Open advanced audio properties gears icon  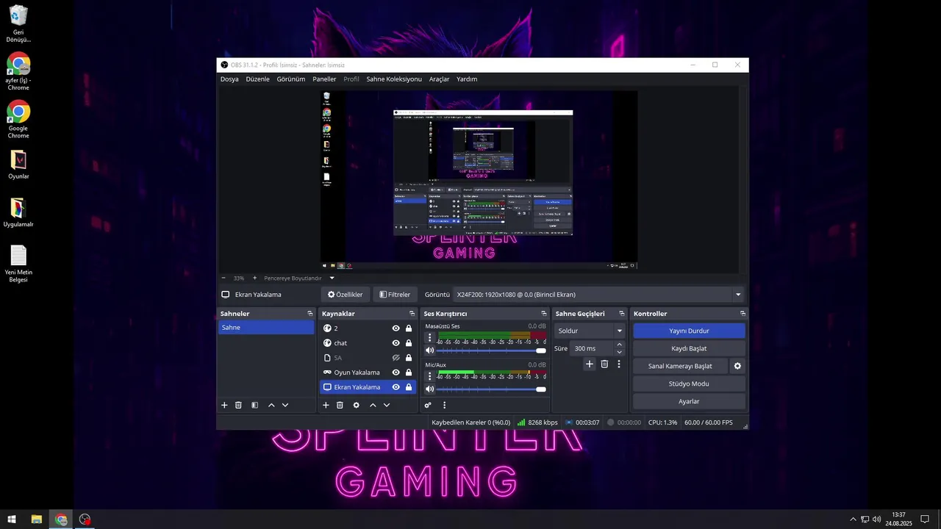(428, 405)
